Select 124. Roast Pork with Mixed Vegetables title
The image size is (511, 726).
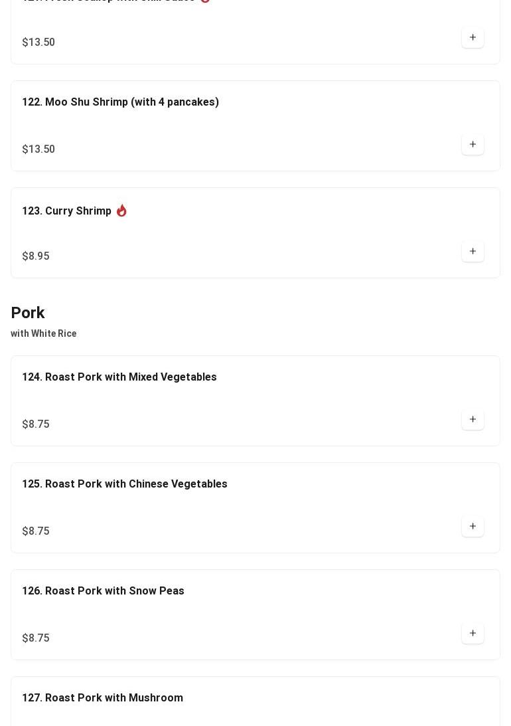[119, 377]
